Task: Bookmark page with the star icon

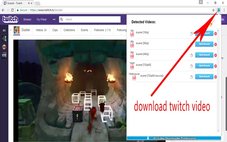Action: click(214, 10)
